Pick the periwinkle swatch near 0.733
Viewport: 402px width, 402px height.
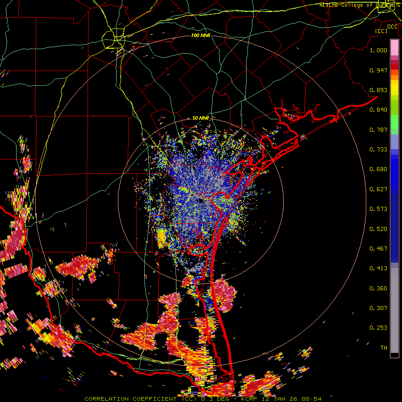(394, 142)
